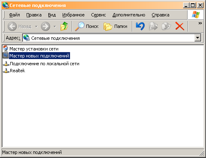Screen dimensions: 206x158
Task: Open Поиск search magnifier tool
Action: tap(87, 26)
